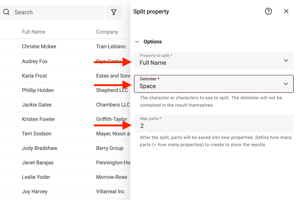Select the row for Christie Mckee
Viewport: 297px width, 200px height.
click(x=39, y=46)
